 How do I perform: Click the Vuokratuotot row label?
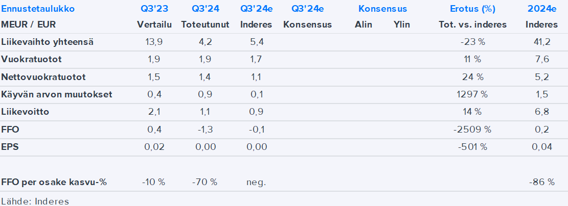click(32, 59)
